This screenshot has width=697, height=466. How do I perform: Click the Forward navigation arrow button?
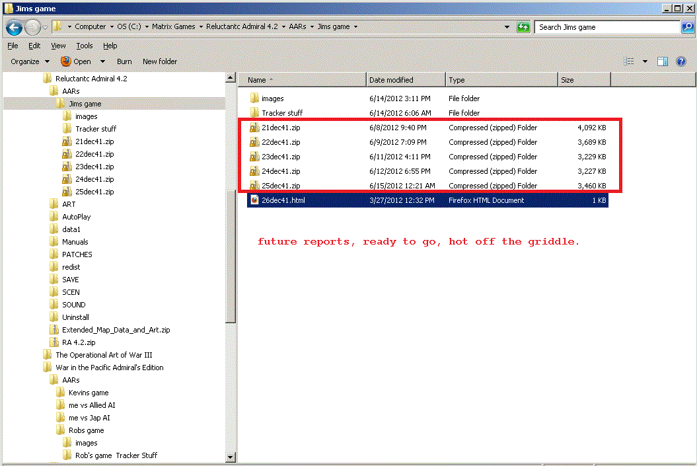32,28
